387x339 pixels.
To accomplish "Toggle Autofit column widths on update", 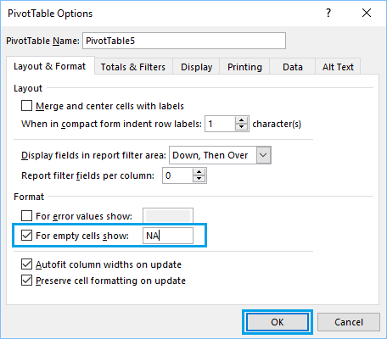I will [27, 264].
